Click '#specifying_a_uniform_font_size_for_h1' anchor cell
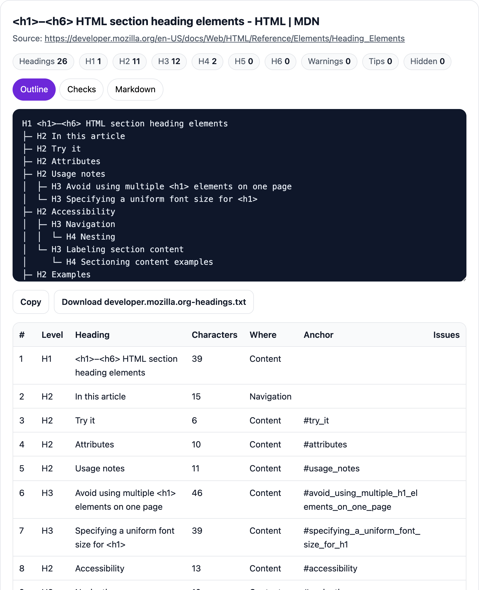Screen dimensions: 479x590 [362, 538]
